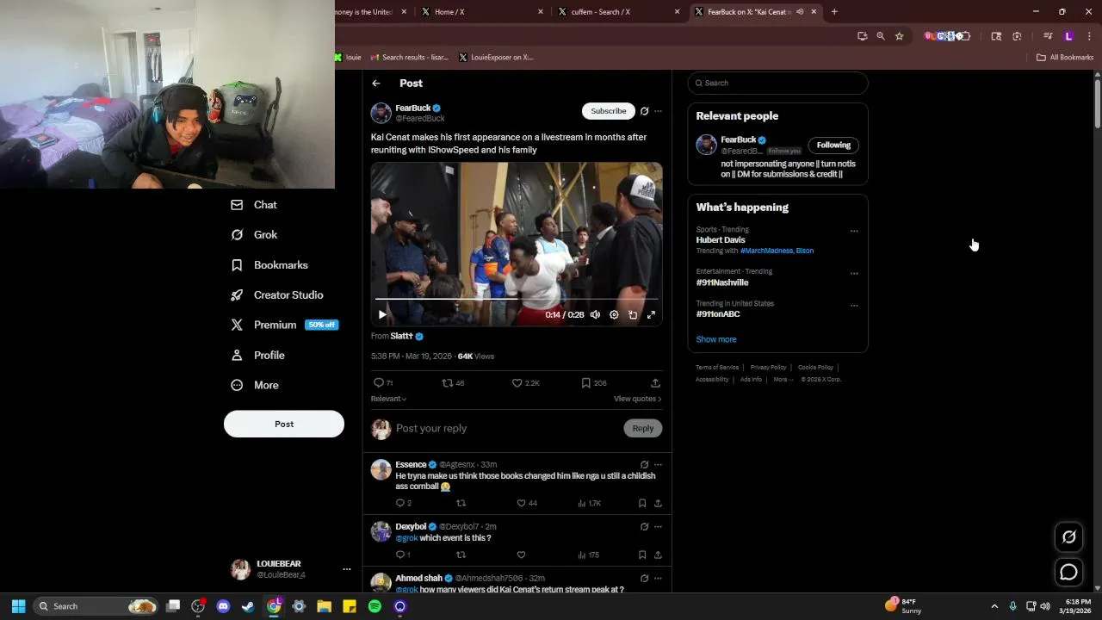This screenshot has height=620, width=1102.
Task: Open Spotify from the taskbar
Action: [x=375, y=606]
